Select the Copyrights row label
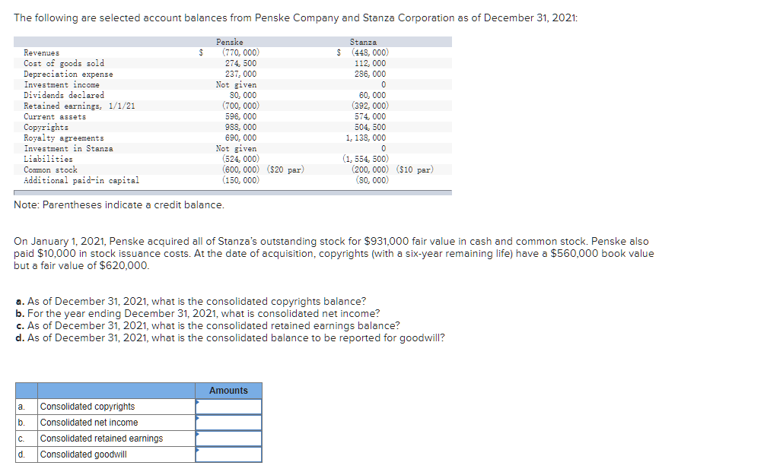Viewport: 764px width, 472px height. pos(46,127)
